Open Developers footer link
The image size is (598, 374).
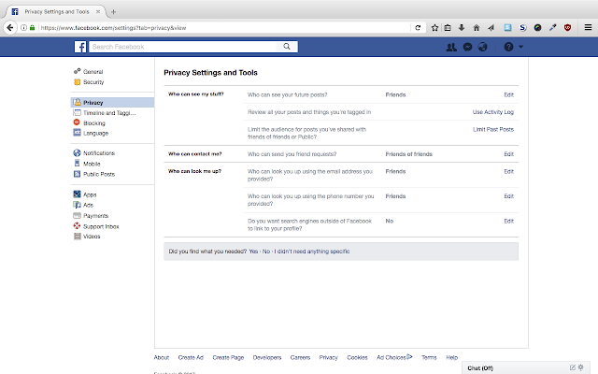coord(267,357)
